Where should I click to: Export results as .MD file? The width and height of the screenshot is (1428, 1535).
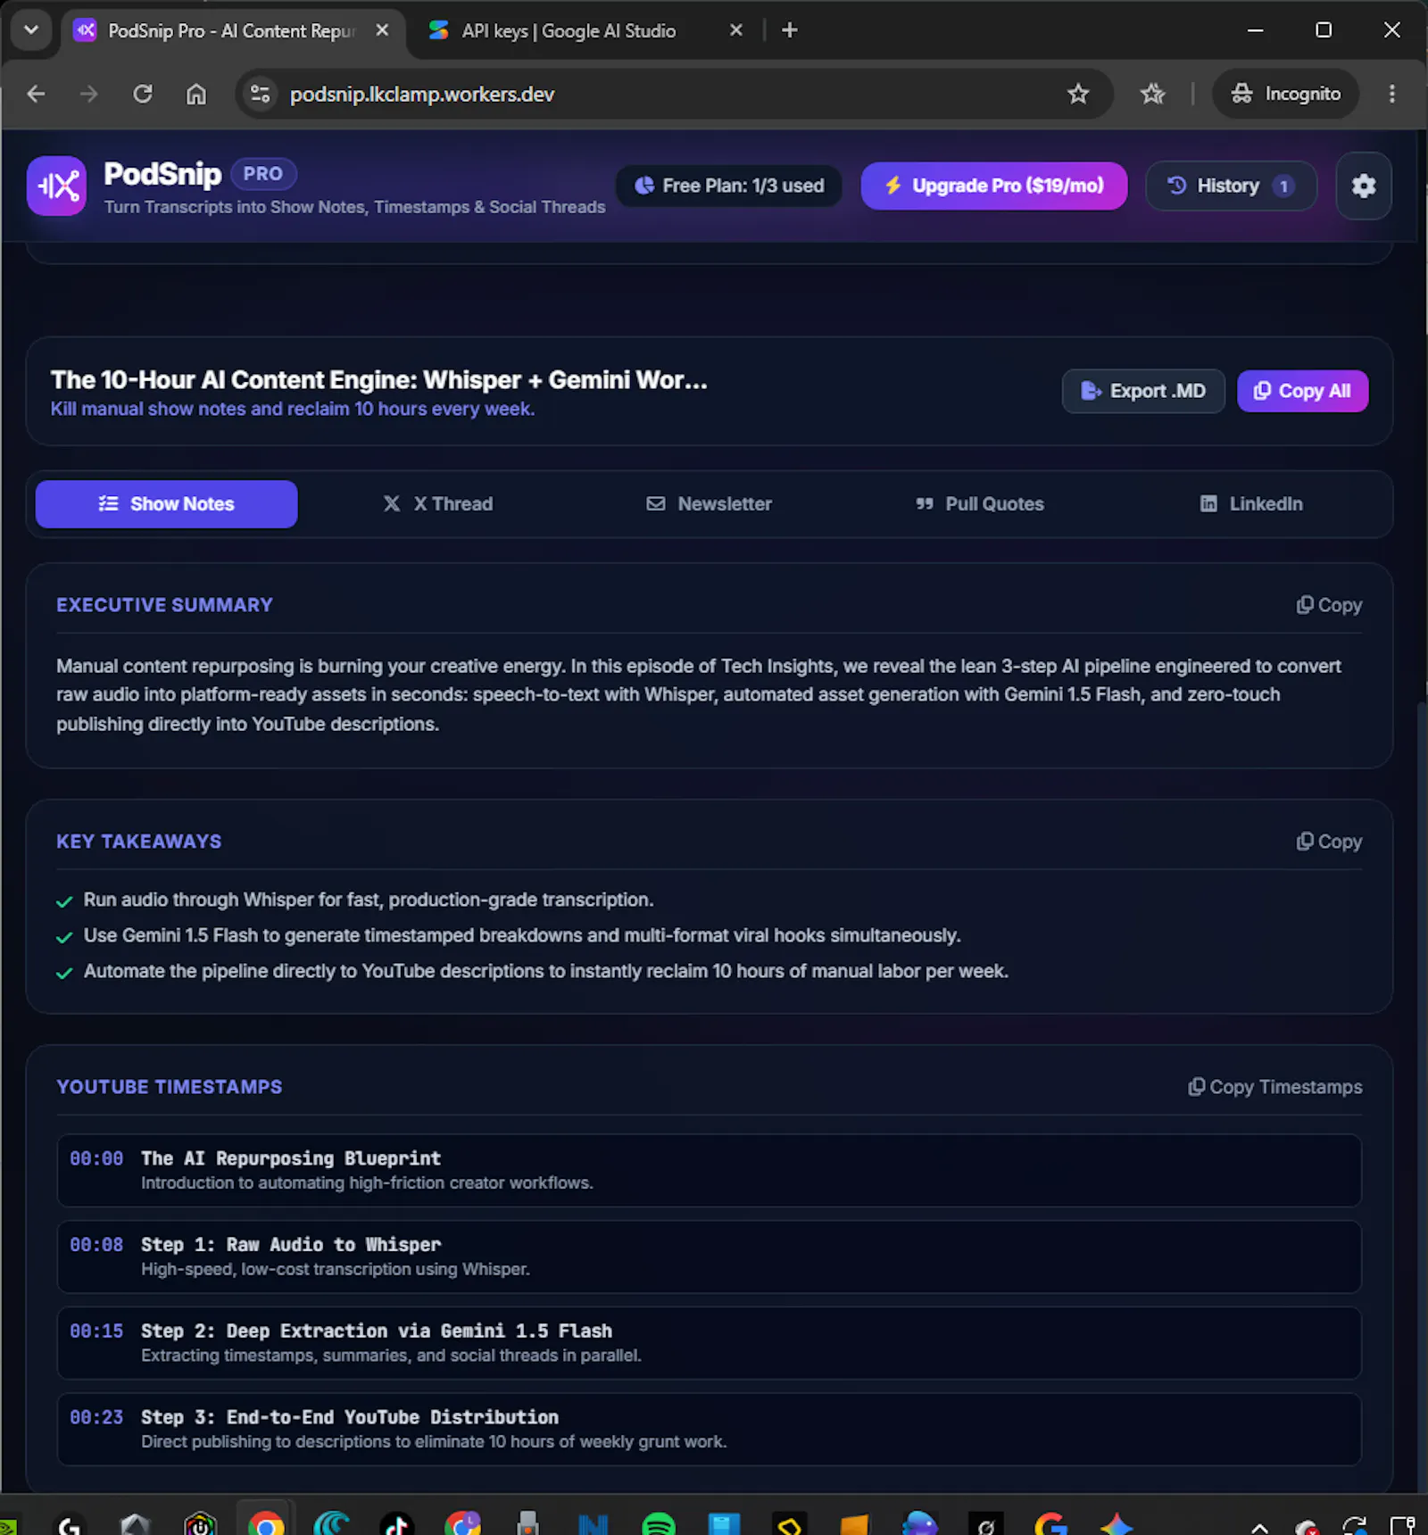click(1143, 391)
